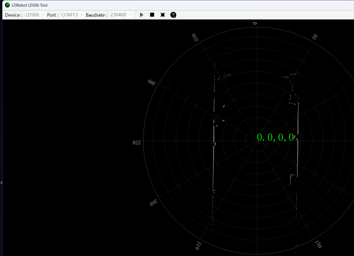Viewport: 354px width, 256px height.
Task: Click the 'LDRobot LDS06 Tool' window title
Action: click(30, 5)
